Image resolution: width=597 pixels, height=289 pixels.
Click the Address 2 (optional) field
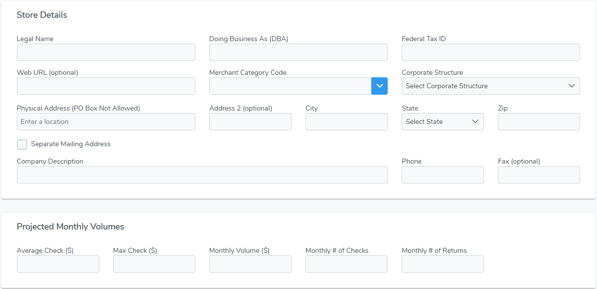pos(250,121)
